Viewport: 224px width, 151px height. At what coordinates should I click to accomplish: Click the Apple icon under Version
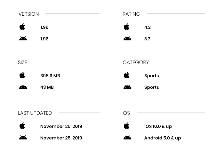tap(22, 27)
